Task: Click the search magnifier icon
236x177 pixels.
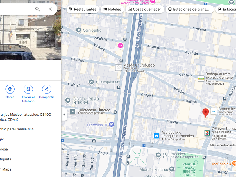Action: tap(38, 9)
